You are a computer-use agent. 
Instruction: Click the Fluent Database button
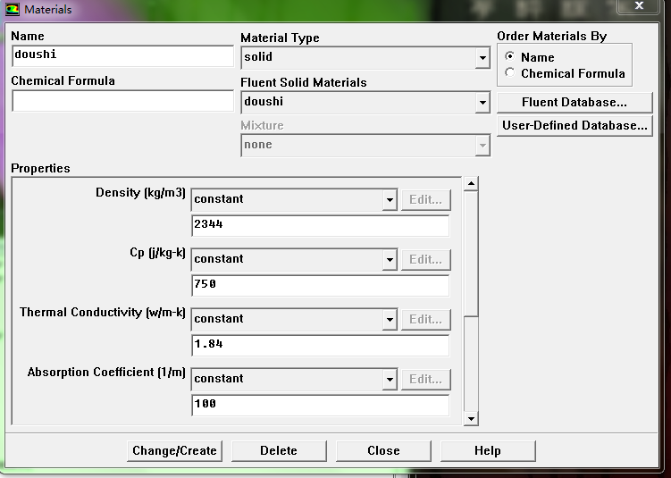click(x=574, y=103)
